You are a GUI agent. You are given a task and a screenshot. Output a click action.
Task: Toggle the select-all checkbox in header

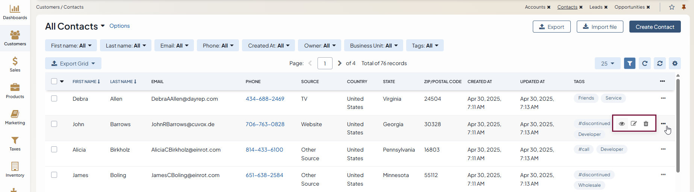click(x=54, y=81)
